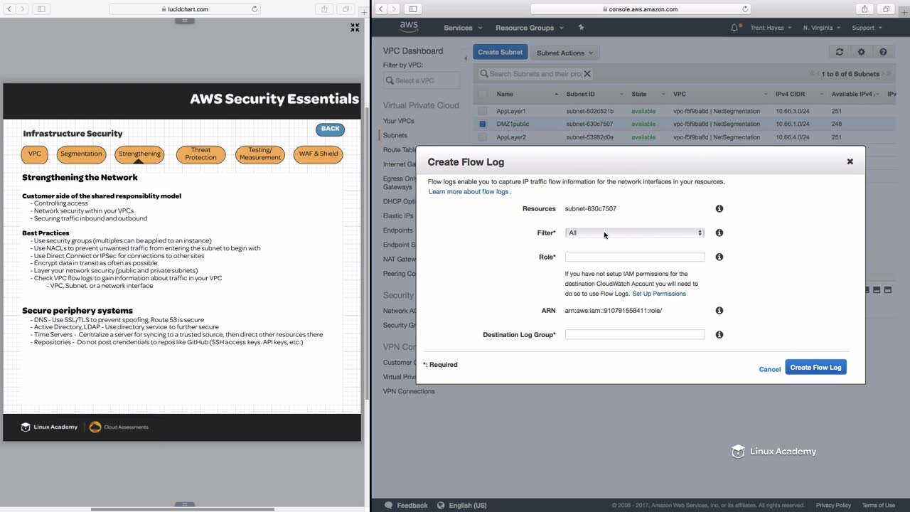
Task: Cancel the Create Flow Log dialog
Action: point(769,369)
